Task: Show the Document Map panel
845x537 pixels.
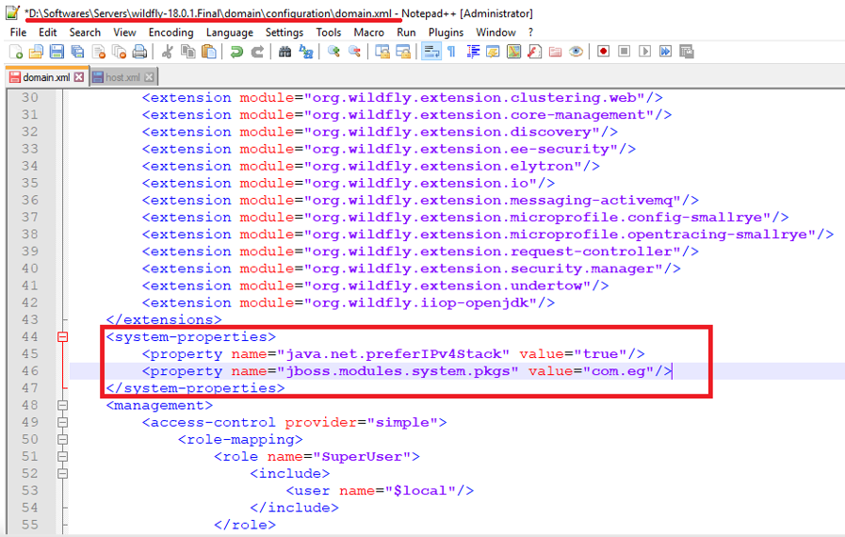Action: pos(514,52)
